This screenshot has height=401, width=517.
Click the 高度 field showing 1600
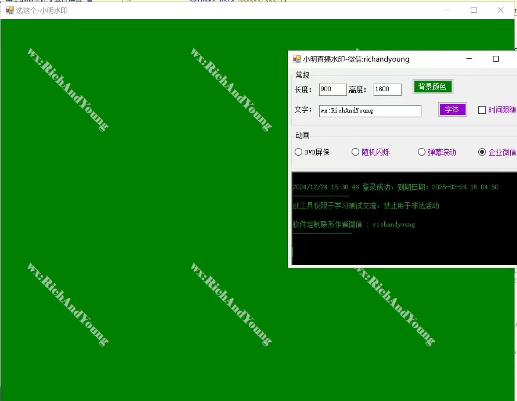[387, 89]
